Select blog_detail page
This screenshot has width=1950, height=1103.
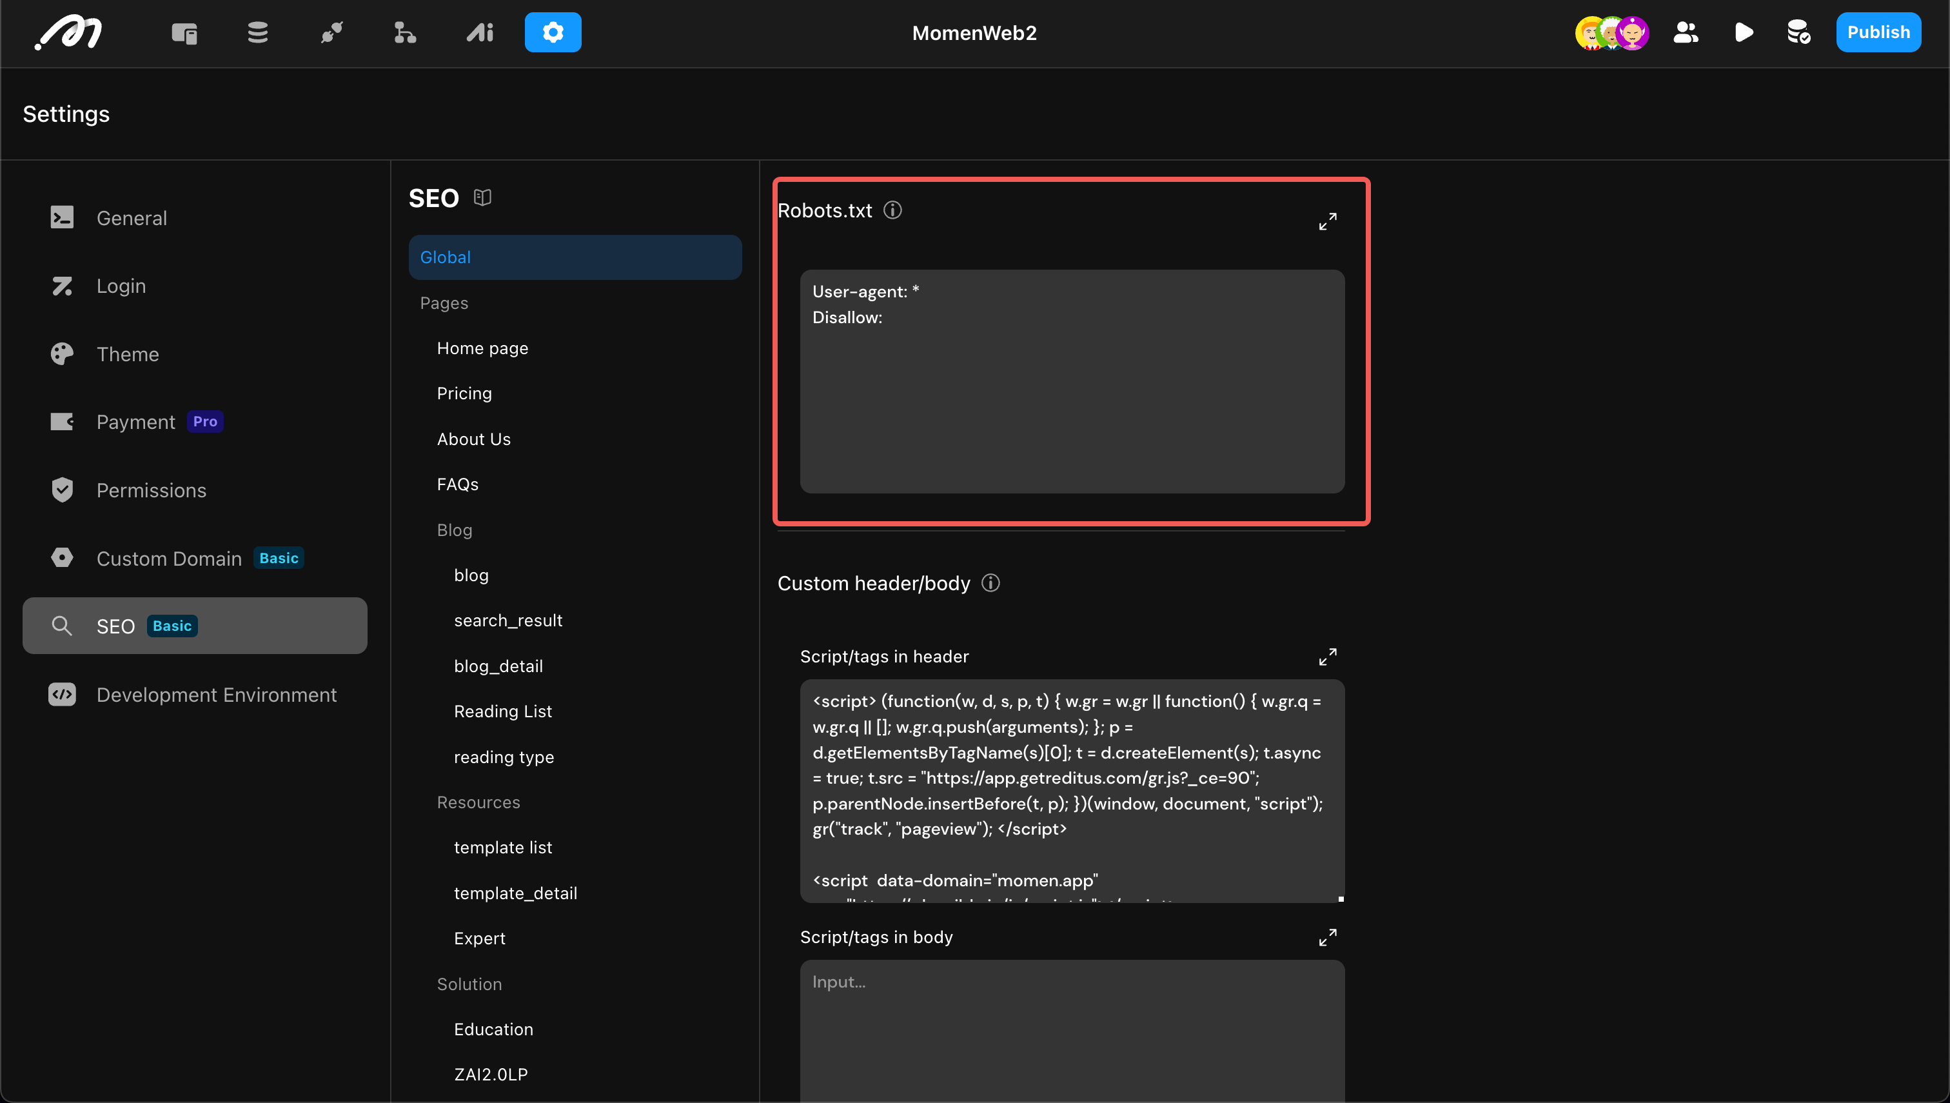pyautogui.click(x=498, y=666)
